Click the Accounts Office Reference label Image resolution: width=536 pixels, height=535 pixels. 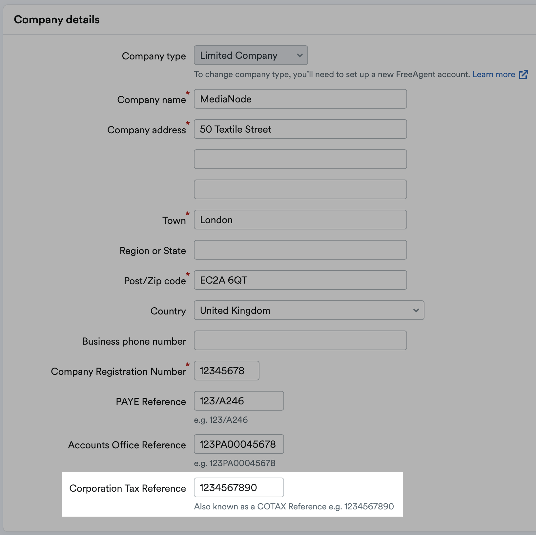pyautogui.click(x=127, y=445)
